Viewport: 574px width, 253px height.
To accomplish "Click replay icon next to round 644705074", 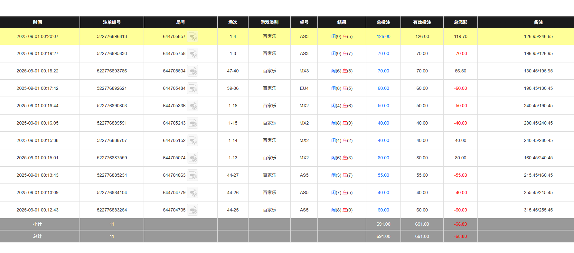I will pos(193,158).
